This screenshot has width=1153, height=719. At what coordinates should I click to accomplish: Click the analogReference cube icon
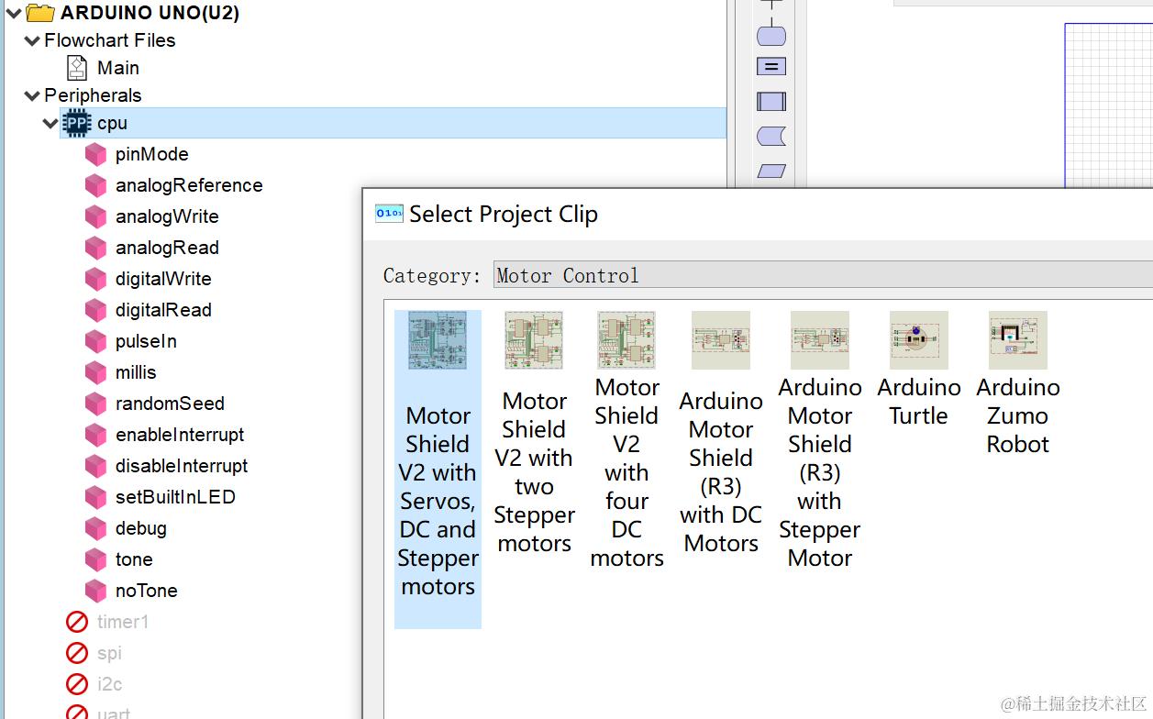96,186
